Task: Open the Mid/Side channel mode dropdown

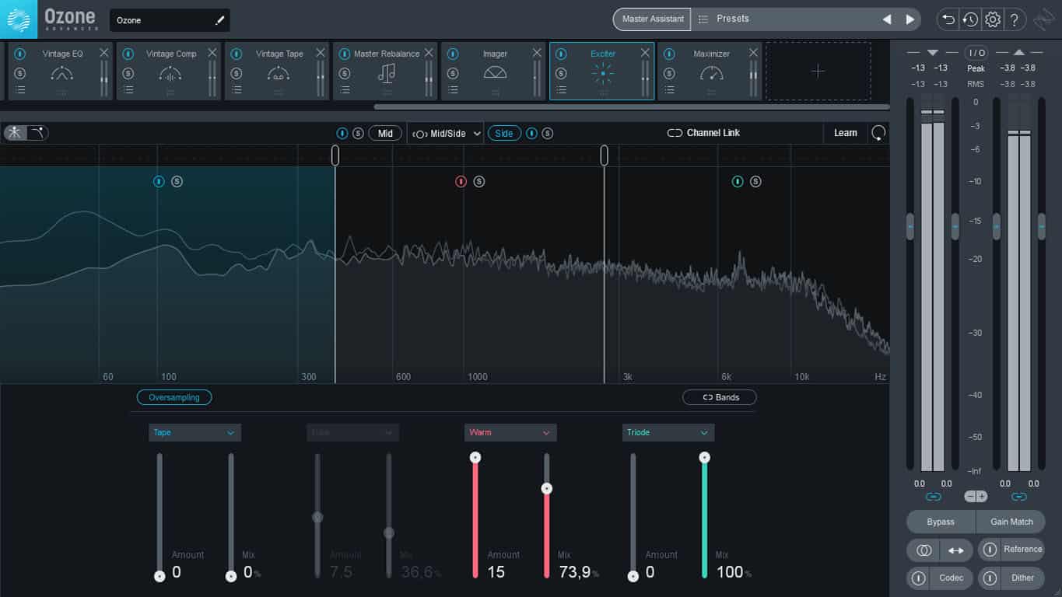Action: coord(447,134)
